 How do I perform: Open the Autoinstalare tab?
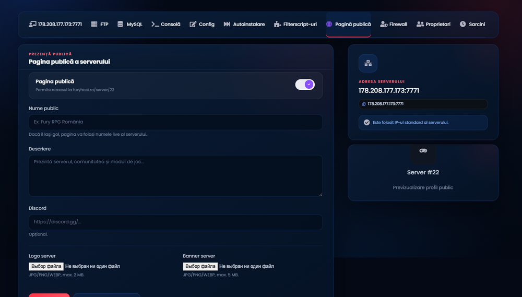[244, 24]
